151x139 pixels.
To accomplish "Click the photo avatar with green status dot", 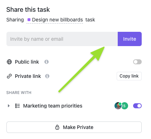I will pos(118,106).
